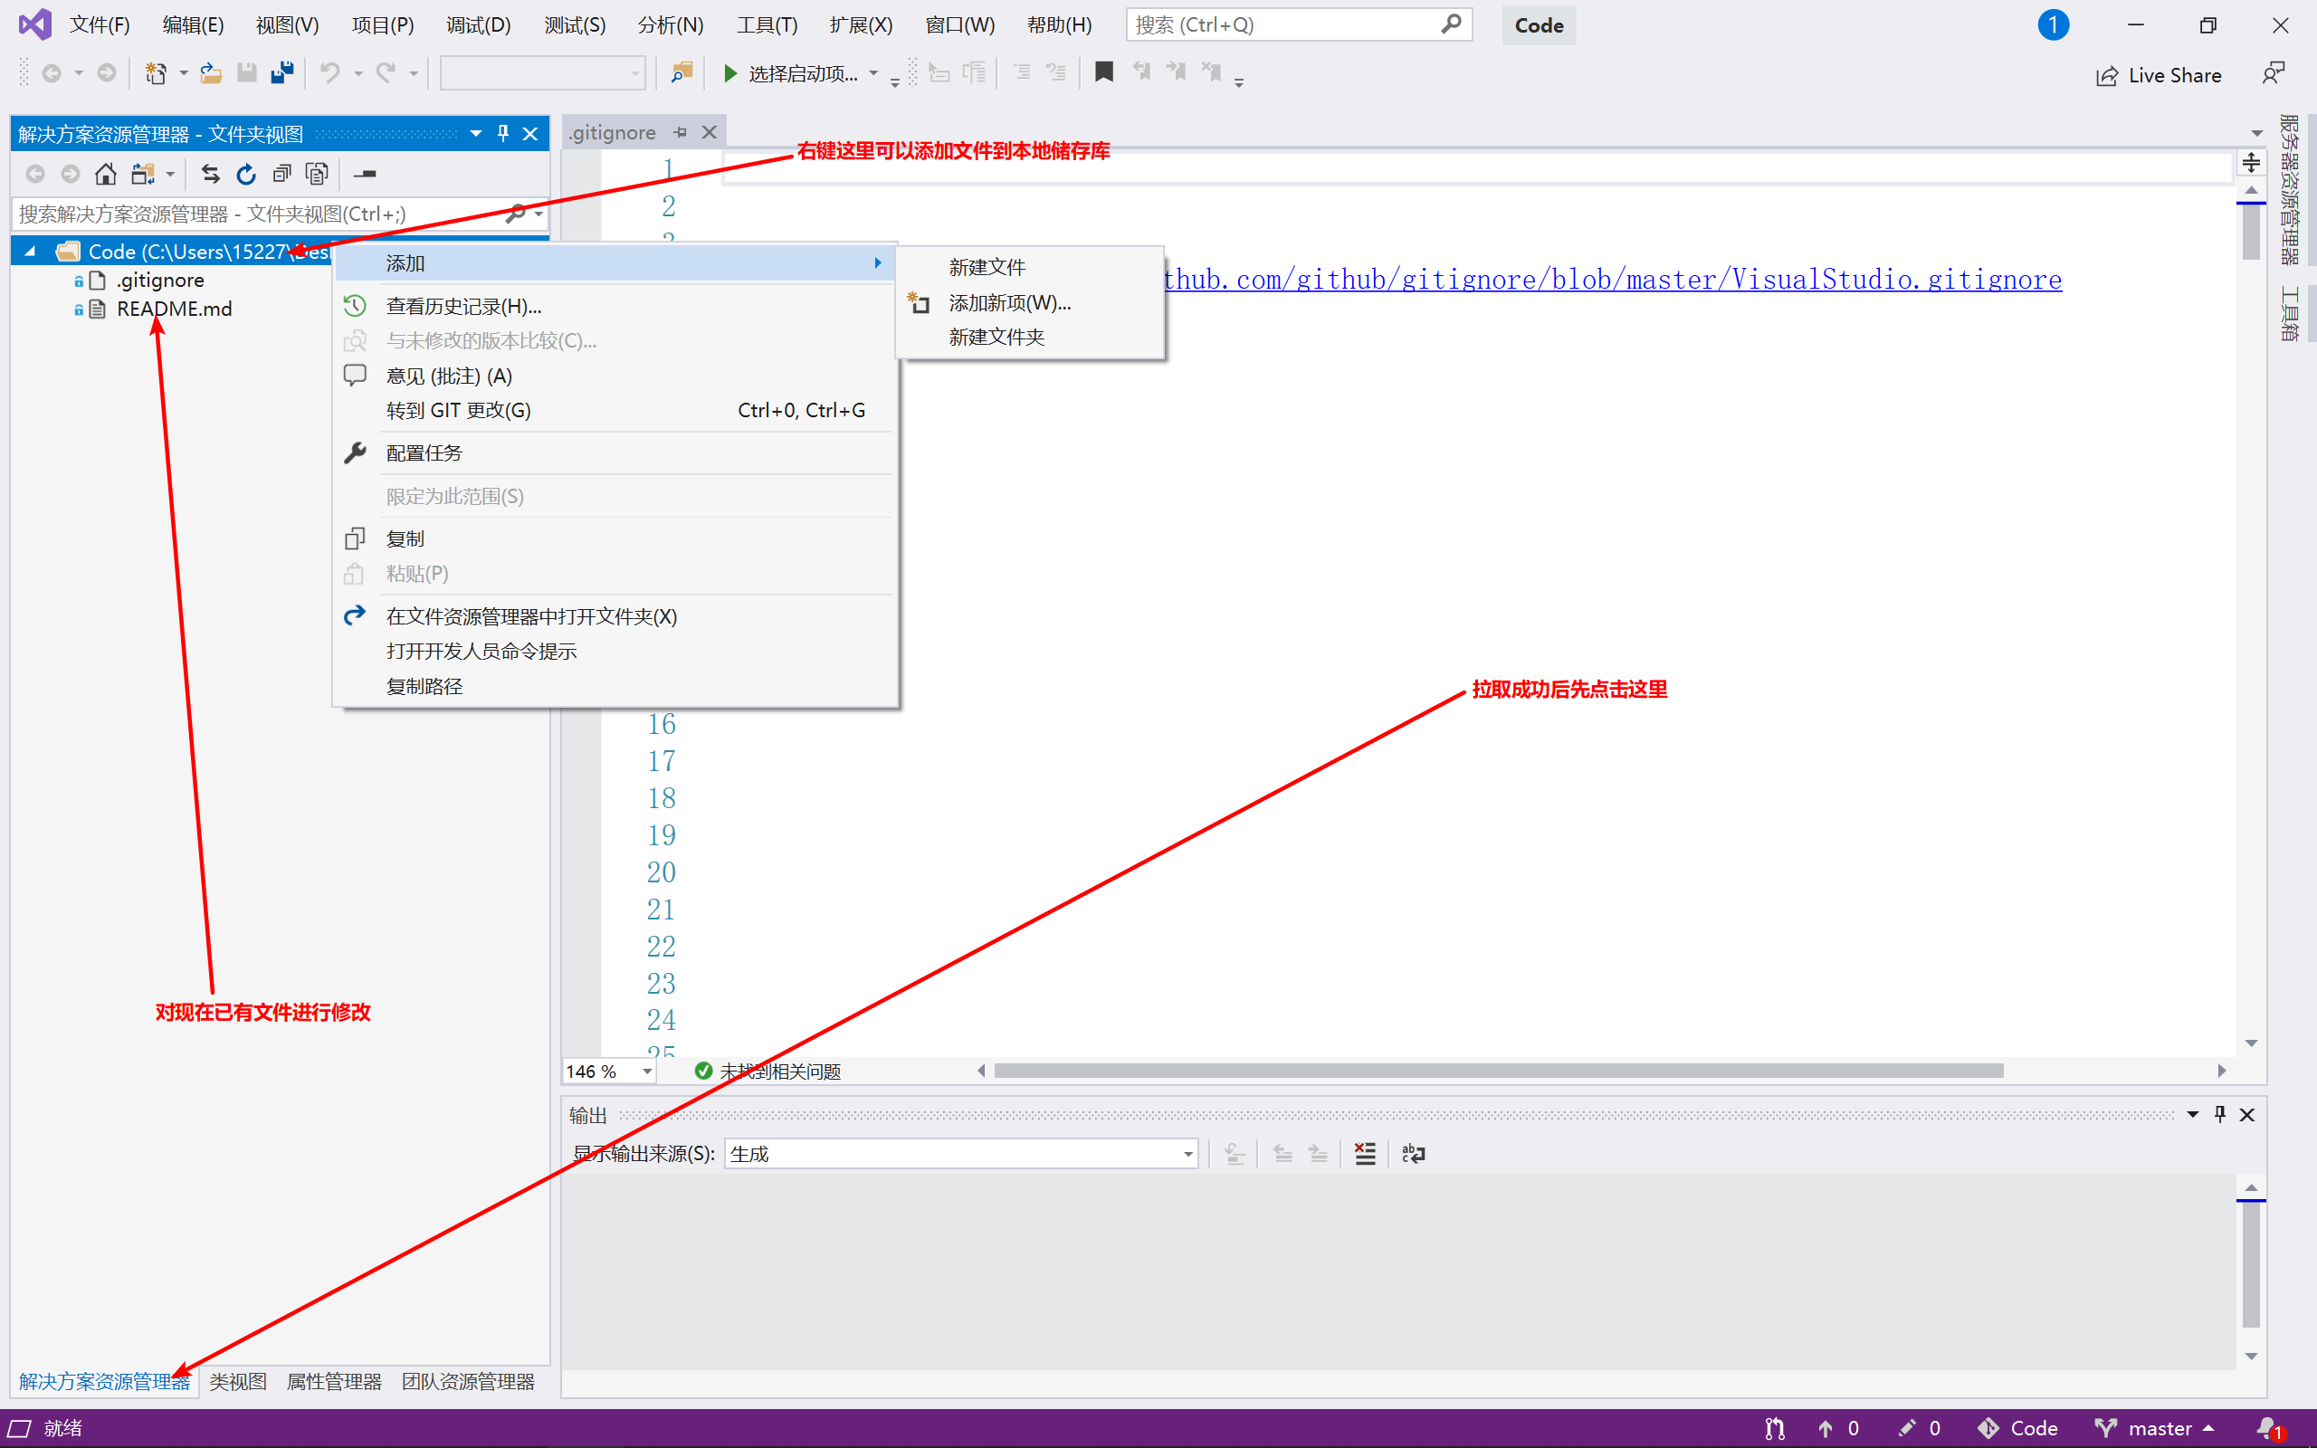Screen dimensions: 2317x1448
Task: Toggle auto-hide pin on the Output panel
Action: coord(2219,1114)
